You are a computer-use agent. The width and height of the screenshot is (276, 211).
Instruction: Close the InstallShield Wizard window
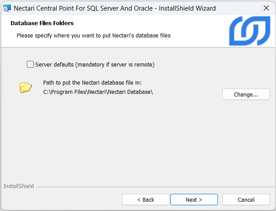266,8
